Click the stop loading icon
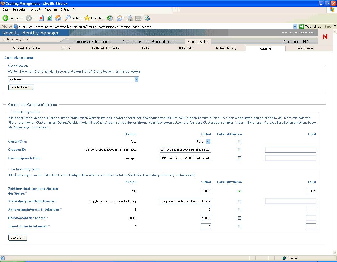Image resolution: width=337 pixels, height=262 pixels. (x=41, y=18)
